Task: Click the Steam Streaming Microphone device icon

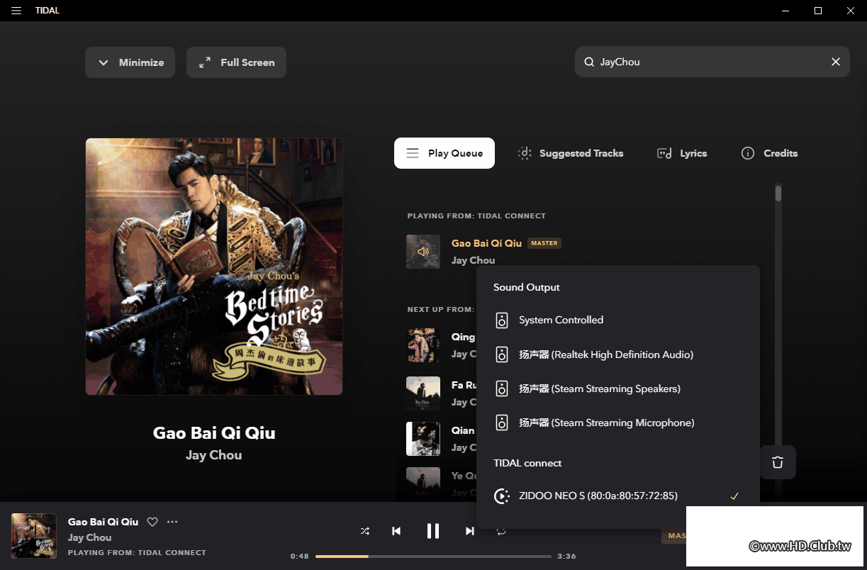Action: tap(502, 423)
